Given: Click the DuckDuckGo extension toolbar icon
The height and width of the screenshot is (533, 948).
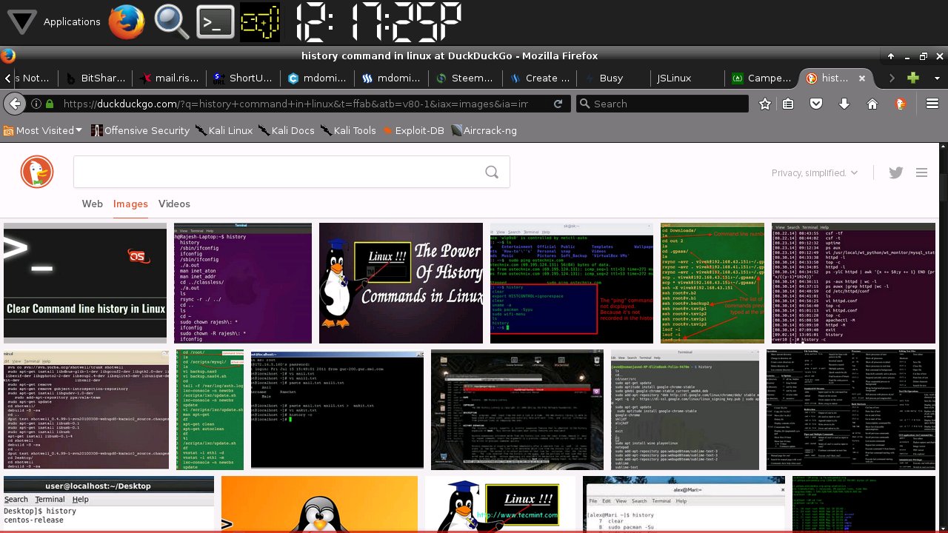Looking at the screenshot, I should point(901,104).
